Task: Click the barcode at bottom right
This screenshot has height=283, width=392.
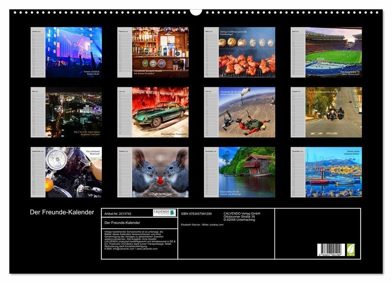Action: pyautogui.click(x=331, y=250)
